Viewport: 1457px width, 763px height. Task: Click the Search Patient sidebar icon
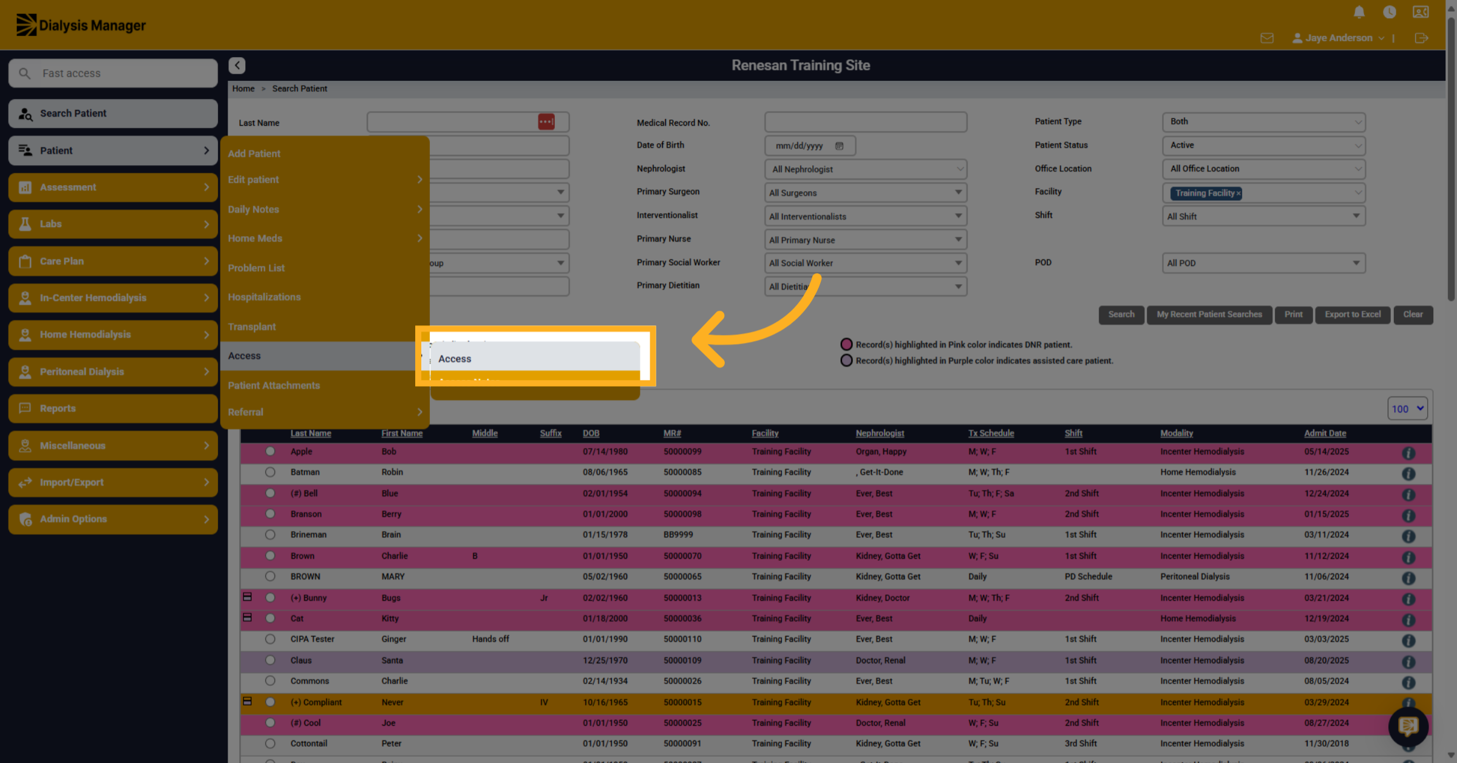point(25,114)
